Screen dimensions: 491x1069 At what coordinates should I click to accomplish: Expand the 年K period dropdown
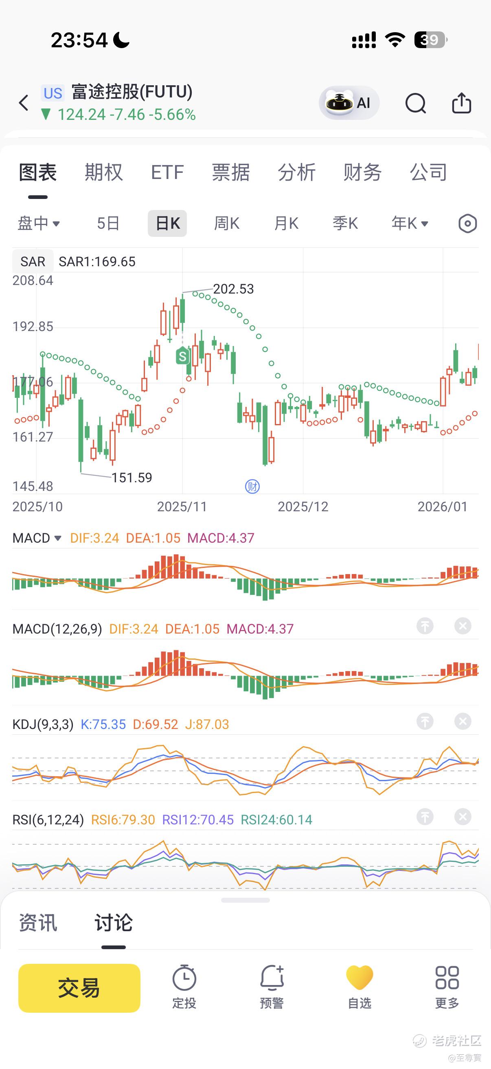410,224
